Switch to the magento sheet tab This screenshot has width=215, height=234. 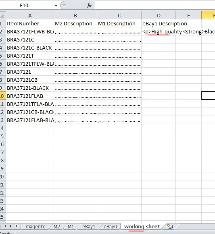point(35,226)
